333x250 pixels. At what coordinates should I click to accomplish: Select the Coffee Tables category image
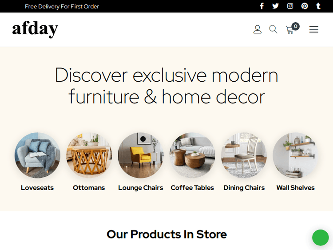pyautogui.click(x=192, y=155)
